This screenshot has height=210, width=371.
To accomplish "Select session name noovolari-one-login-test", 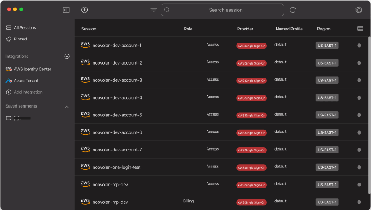I will [x=116, y=167].
